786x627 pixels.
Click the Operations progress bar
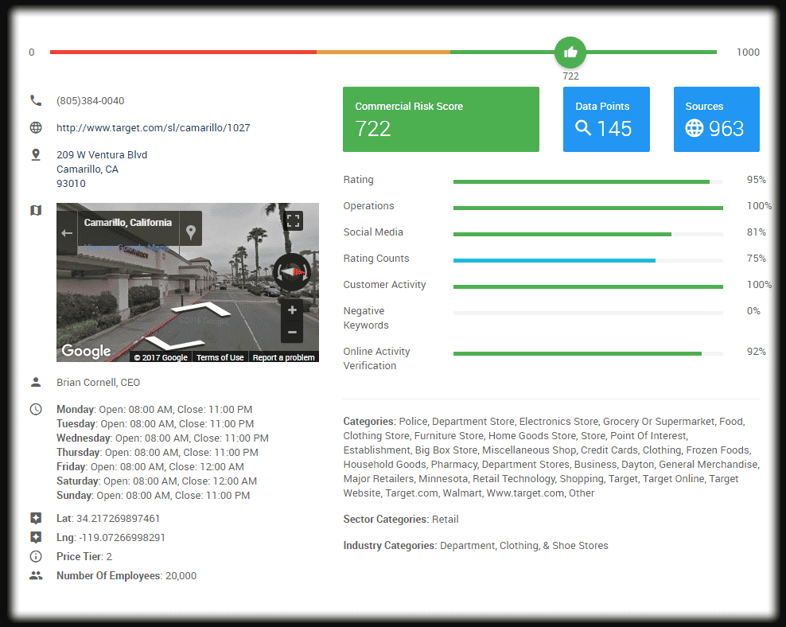pos(588,208)
